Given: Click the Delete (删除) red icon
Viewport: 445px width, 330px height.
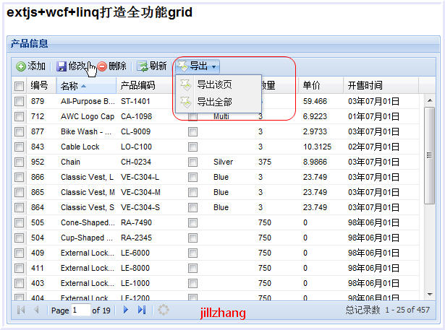Looking at the screenshot, I should pos(102,66).
